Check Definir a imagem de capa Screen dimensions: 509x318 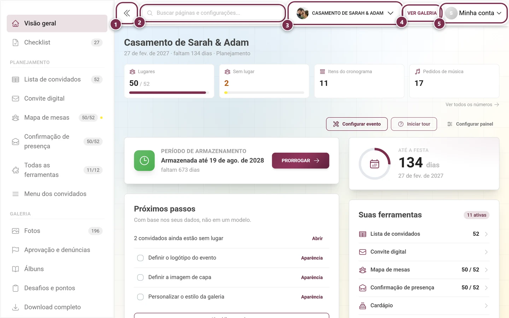[140, 277]
